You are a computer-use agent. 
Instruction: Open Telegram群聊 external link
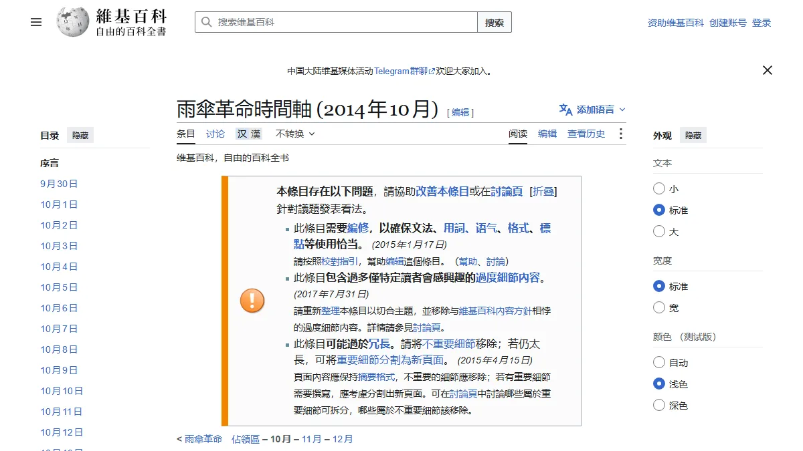tap(404, 71)
